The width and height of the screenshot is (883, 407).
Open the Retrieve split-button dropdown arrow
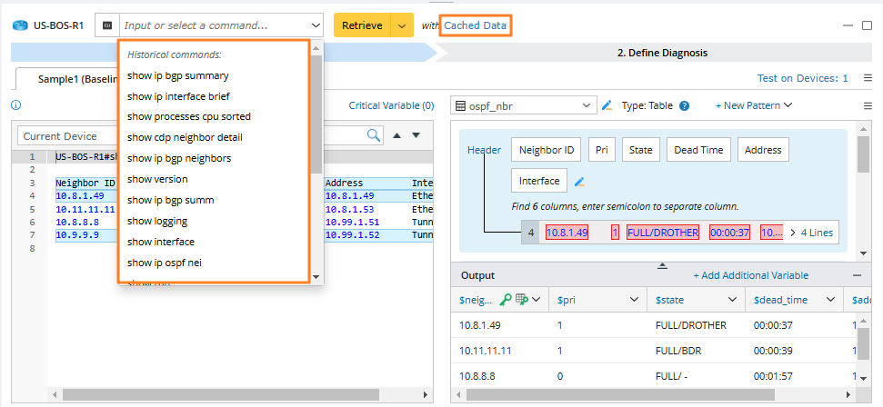[x=402, y=25]
